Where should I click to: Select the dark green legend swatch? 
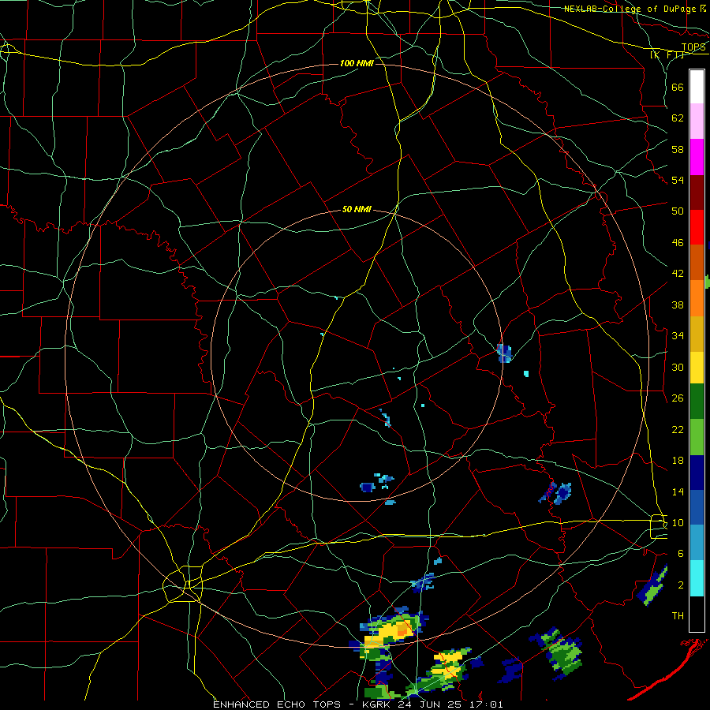pyautogui.click(x=697, y=402)
